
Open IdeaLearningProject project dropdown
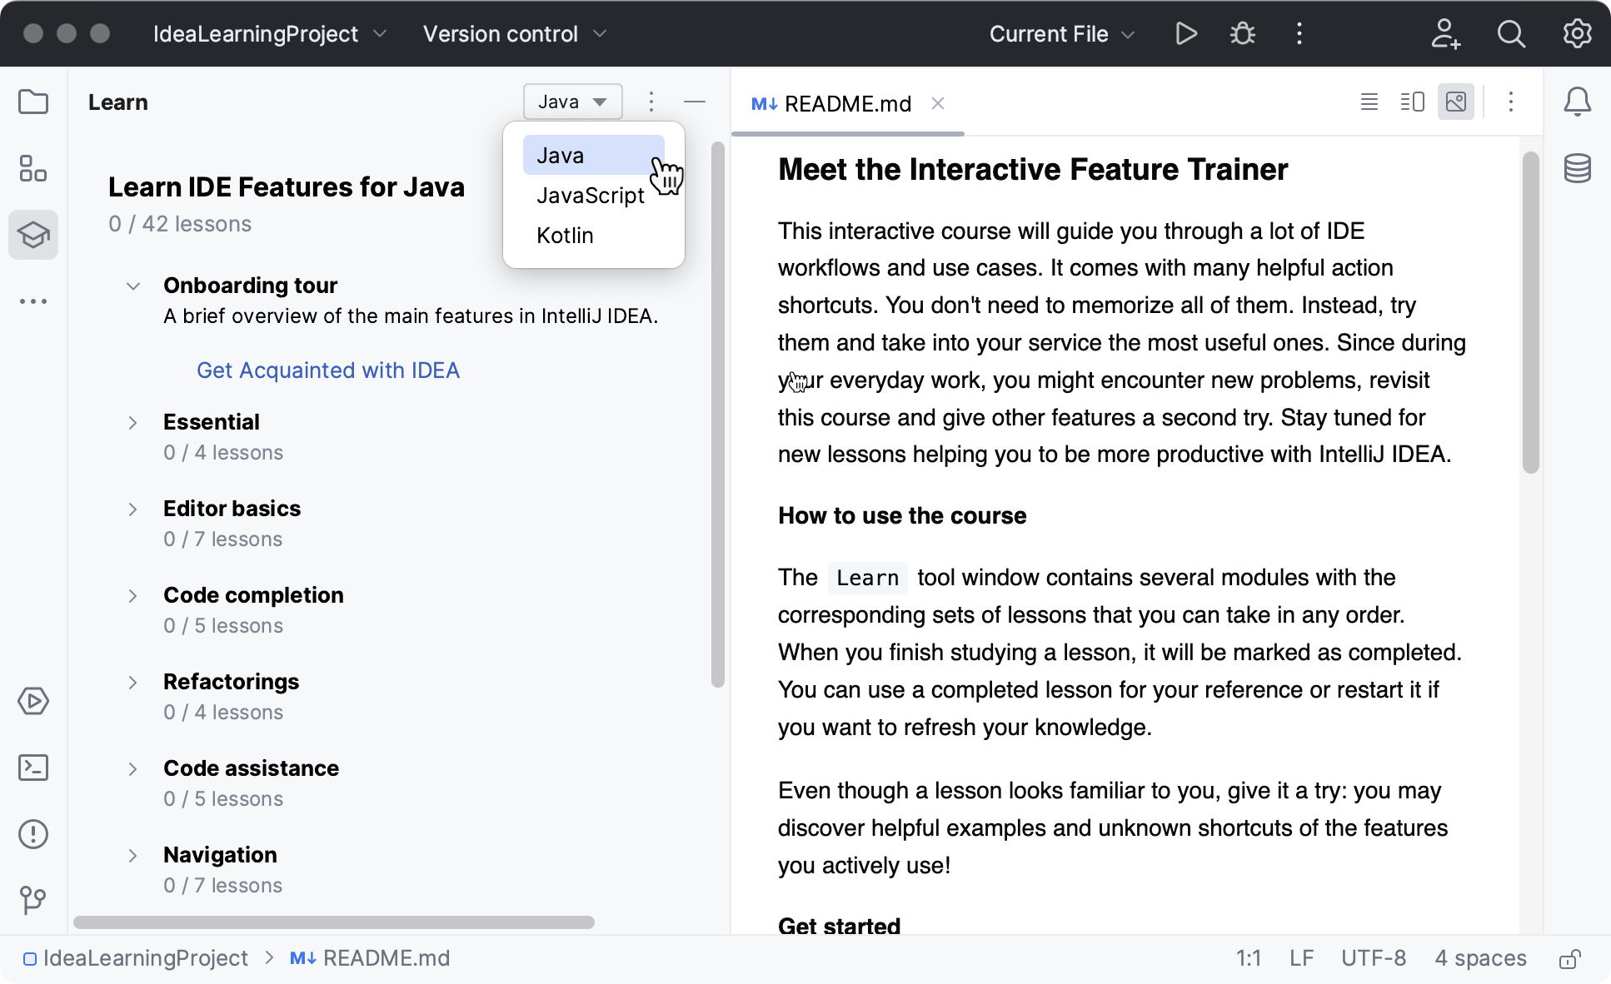pos(270,34)
